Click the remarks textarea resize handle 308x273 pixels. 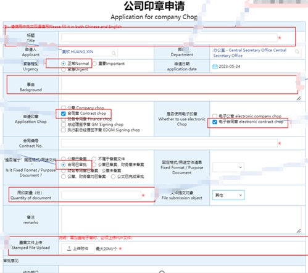[x=299, y=231]
